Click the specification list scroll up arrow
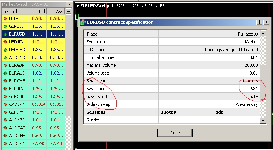The height and width of the screenshot is (150, 273). pyautogui.click(x=263, y=33)
